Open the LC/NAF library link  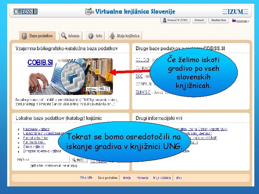coord(204,138)
